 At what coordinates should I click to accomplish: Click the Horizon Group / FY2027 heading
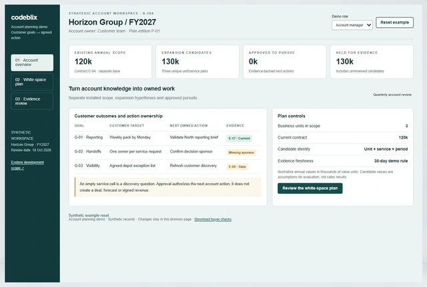click(x=112, y=22)
